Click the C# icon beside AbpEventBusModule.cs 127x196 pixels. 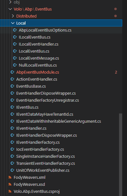point(12,72)
